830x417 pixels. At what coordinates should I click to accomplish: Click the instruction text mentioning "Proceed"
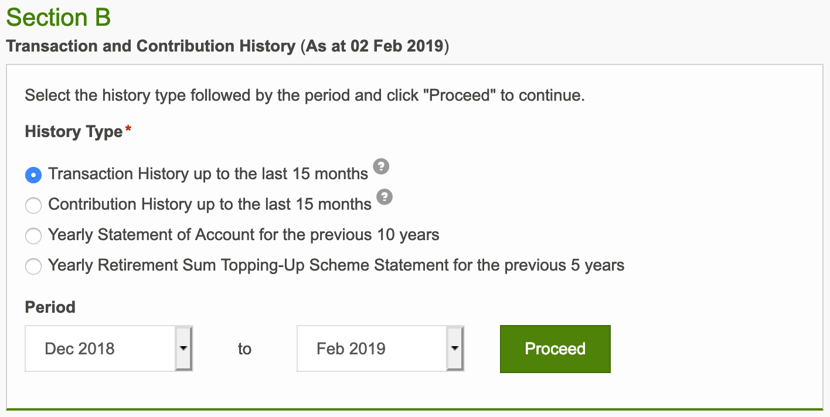[305, 95]
